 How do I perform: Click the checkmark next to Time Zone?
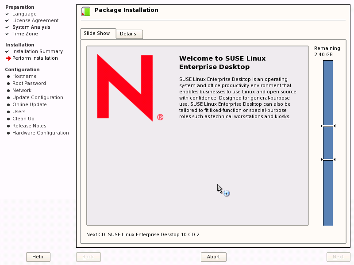7,34
